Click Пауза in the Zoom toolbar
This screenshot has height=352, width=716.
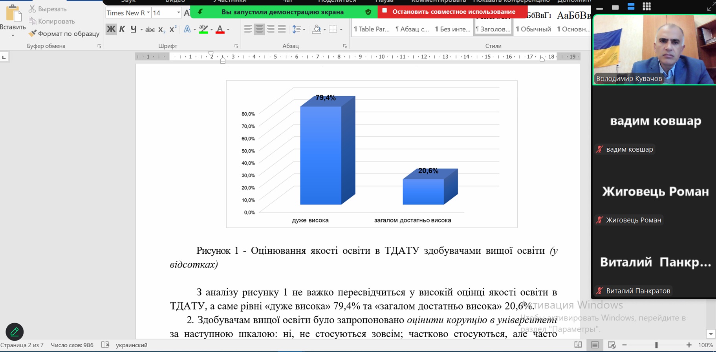384,2
